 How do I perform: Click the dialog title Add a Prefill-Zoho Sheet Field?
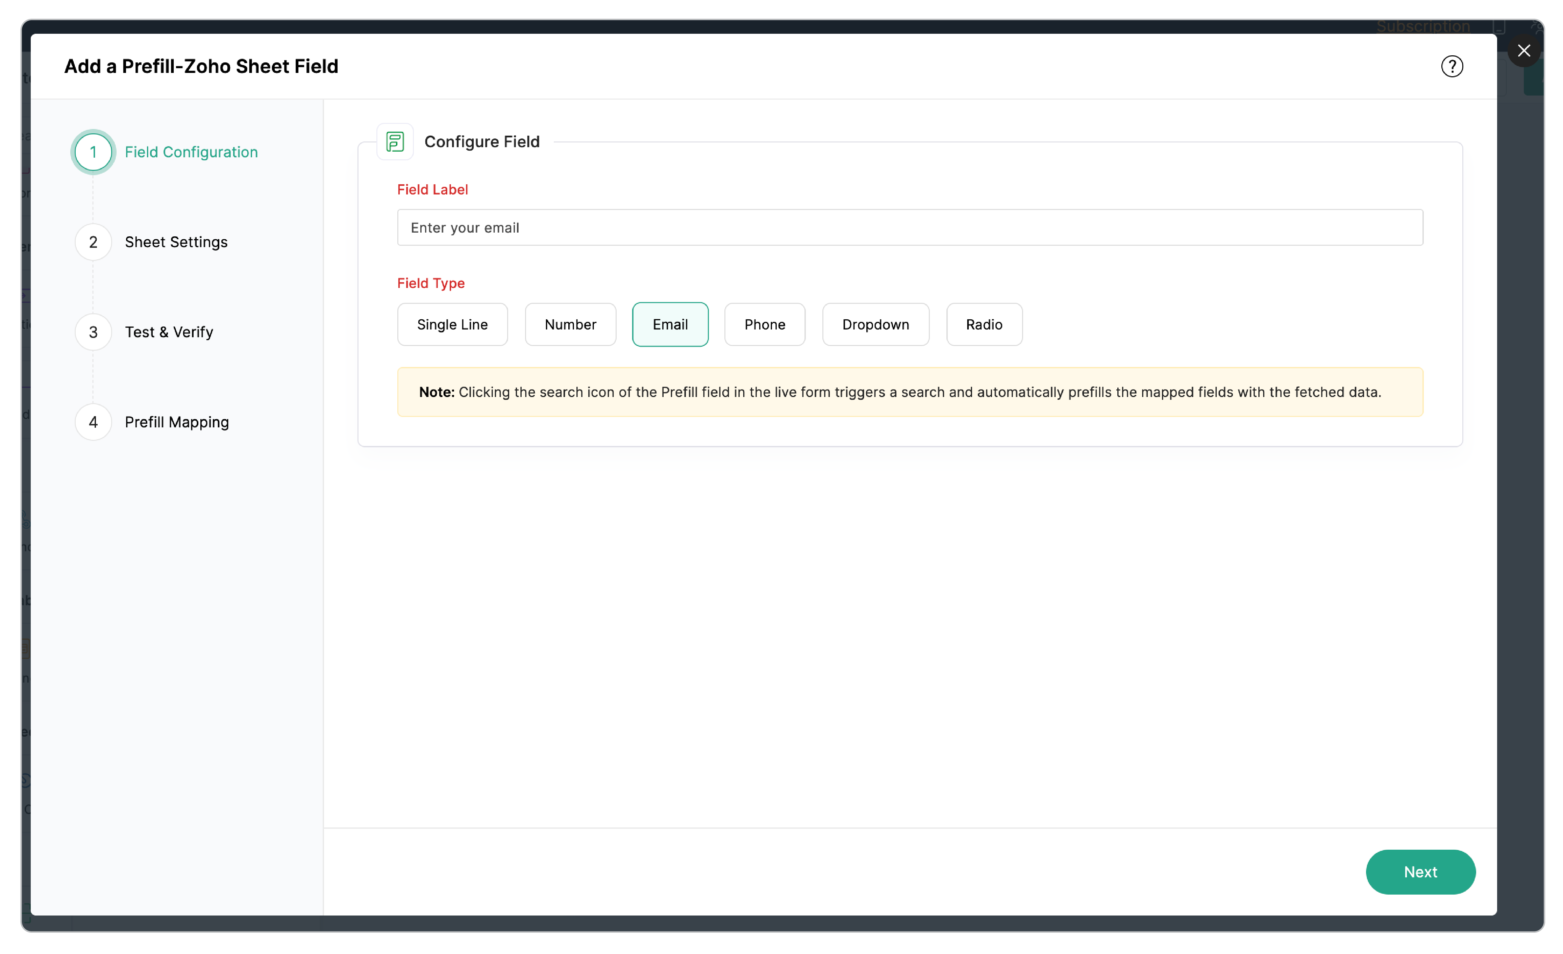201,66
